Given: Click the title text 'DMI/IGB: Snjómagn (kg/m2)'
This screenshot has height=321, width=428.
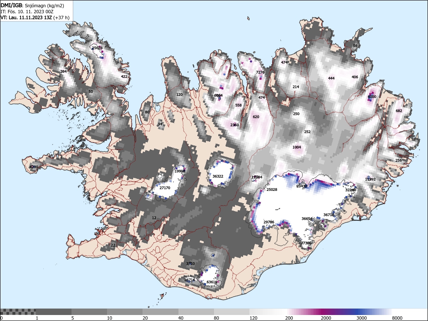Looking at the screenshot, I should [x=33, y=6].
